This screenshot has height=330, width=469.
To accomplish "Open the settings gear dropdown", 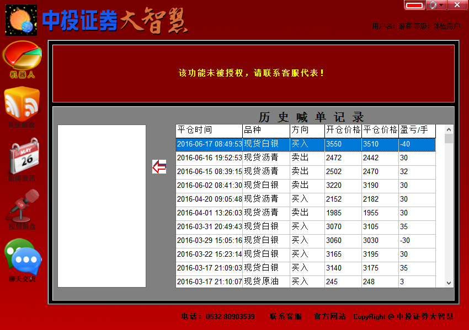I will click(436, 5).
